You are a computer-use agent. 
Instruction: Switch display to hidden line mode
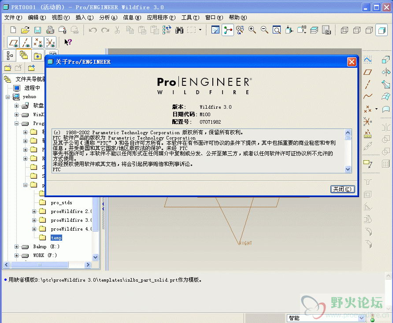357,30
